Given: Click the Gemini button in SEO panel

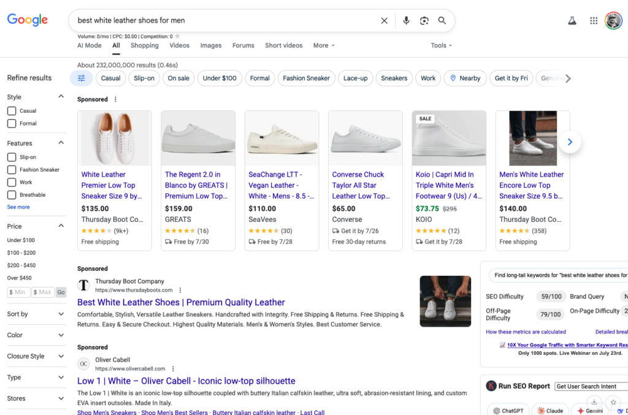Looking at the screenshot, I should pyautogui.click(x=589, y=411).
